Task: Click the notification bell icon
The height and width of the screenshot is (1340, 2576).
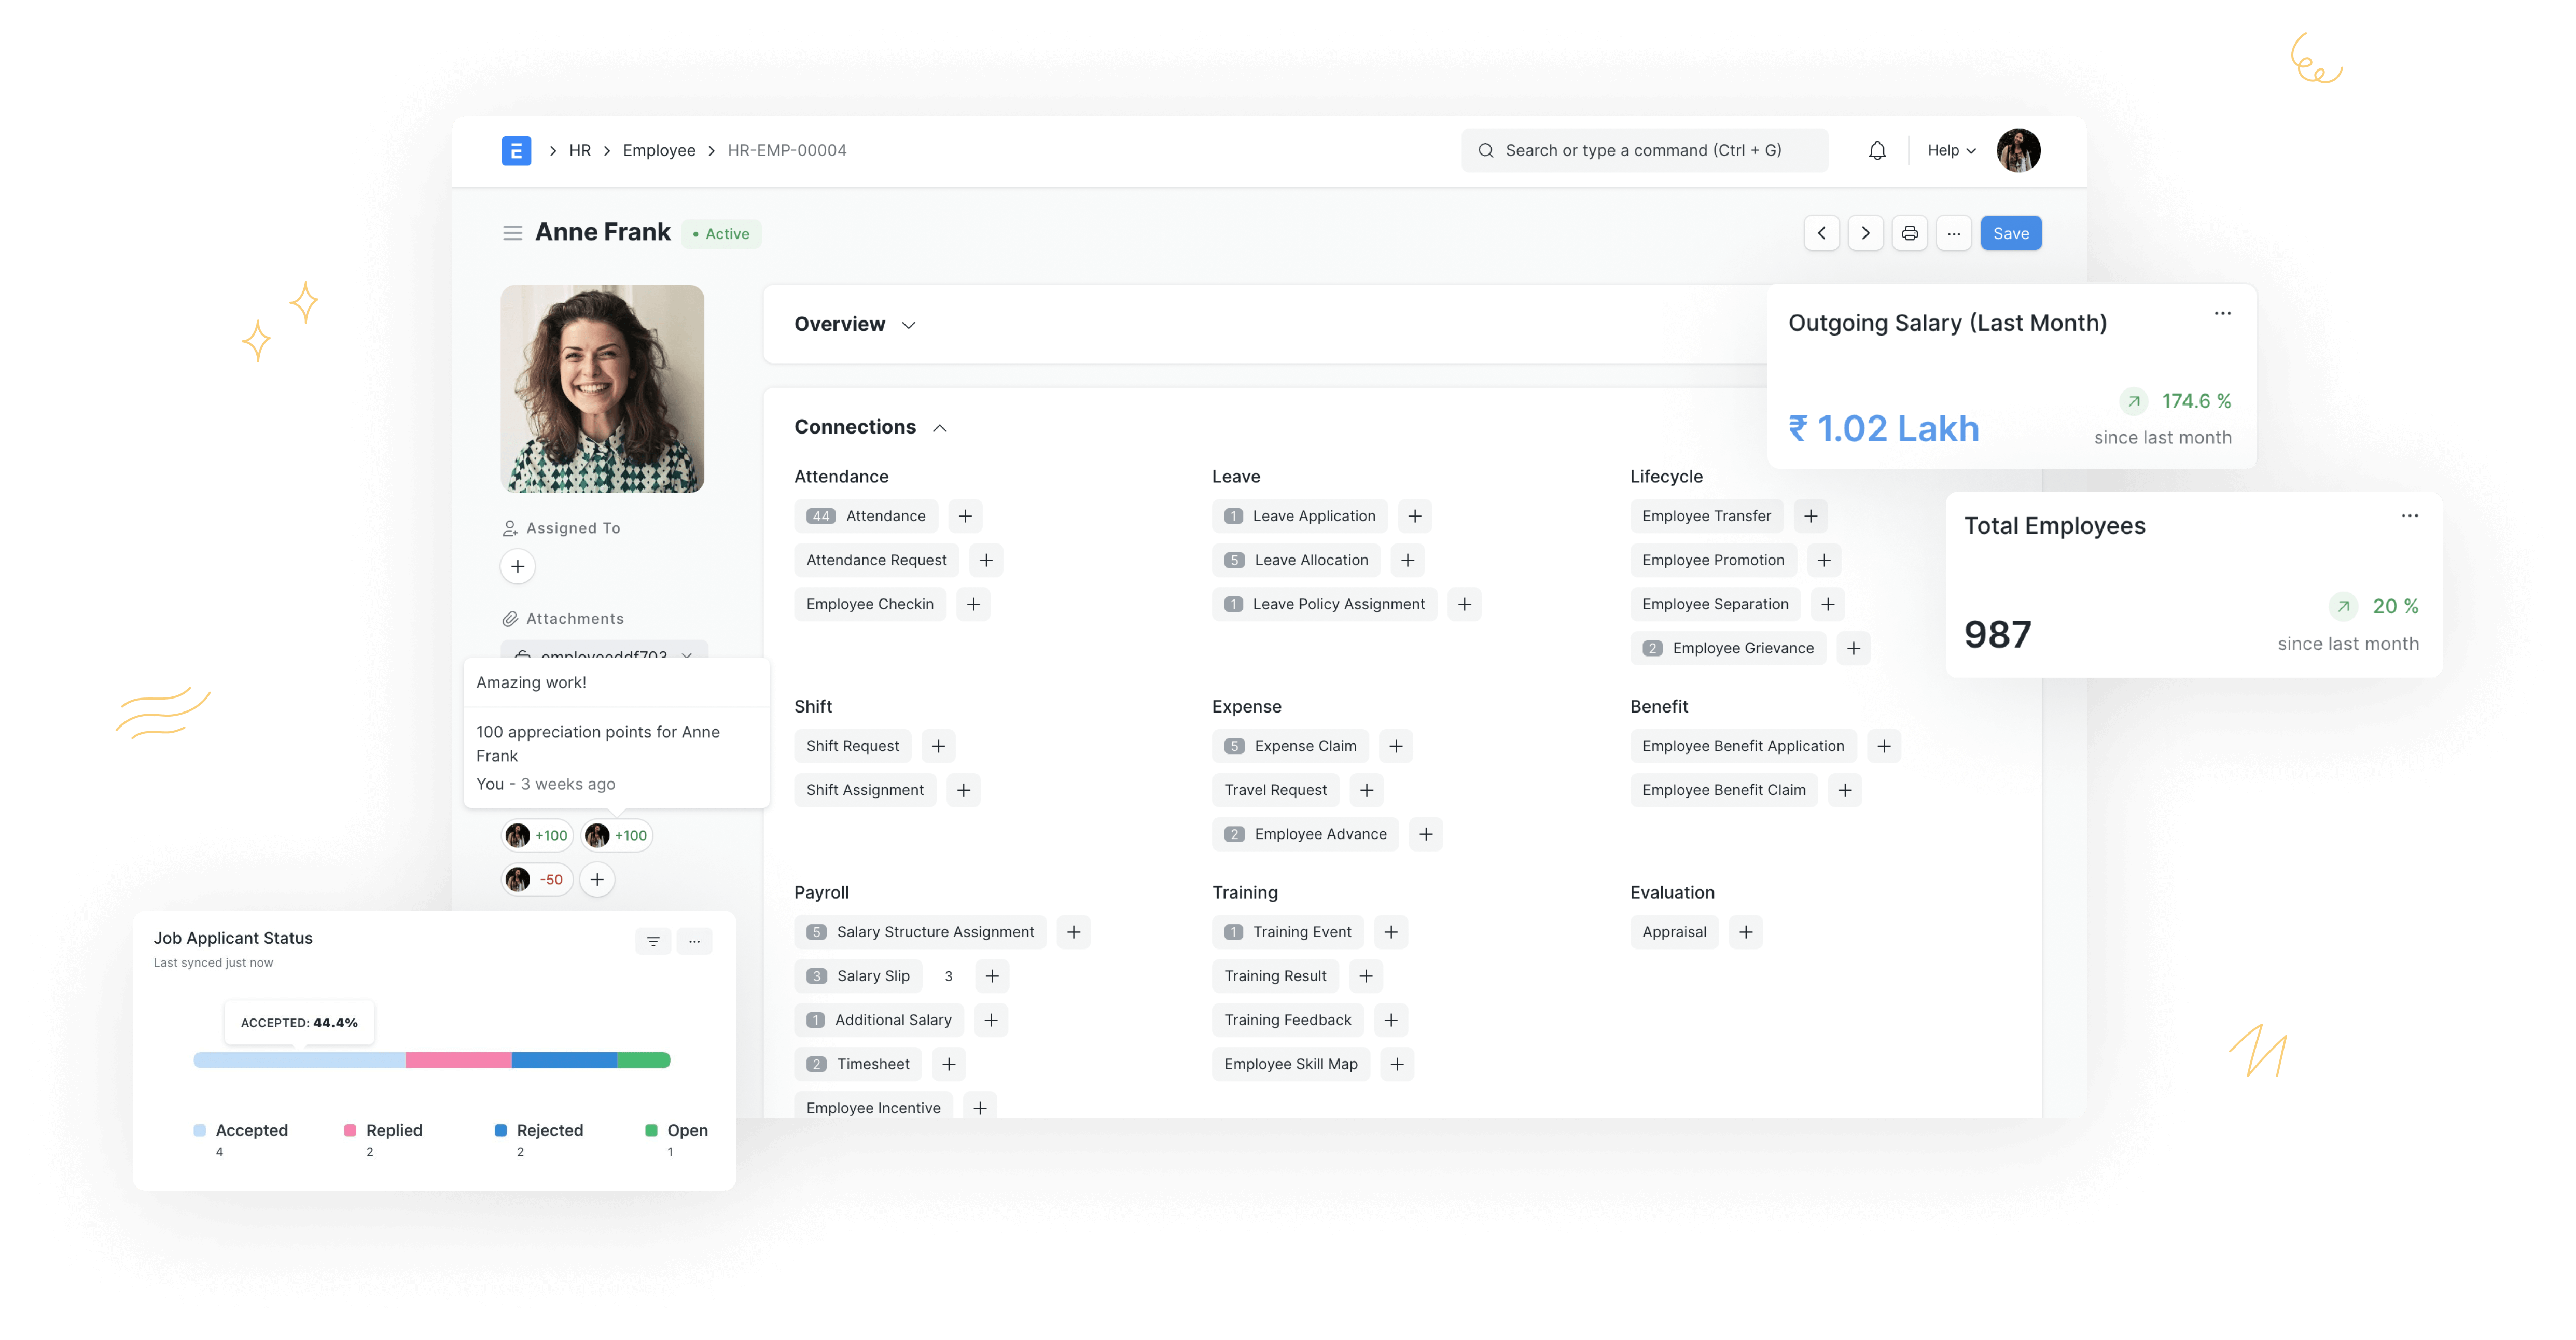Action: [1876, 150]
